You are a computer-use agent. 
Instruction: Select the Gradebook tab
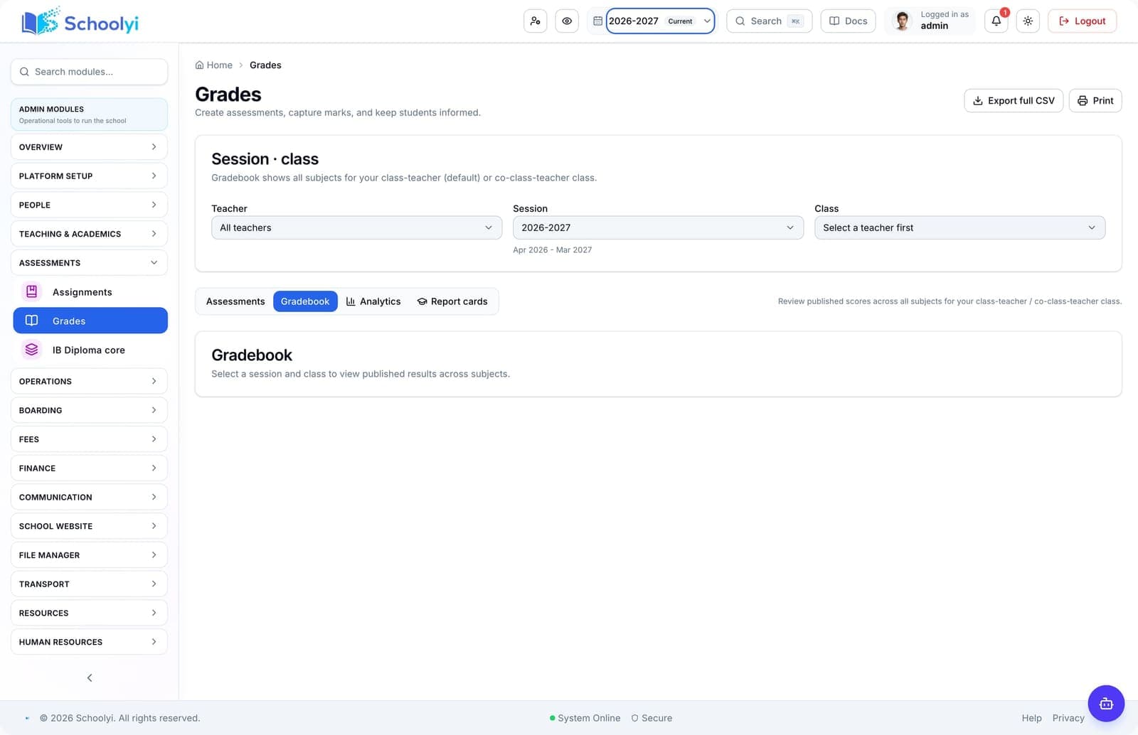click(x=305, y=301)
